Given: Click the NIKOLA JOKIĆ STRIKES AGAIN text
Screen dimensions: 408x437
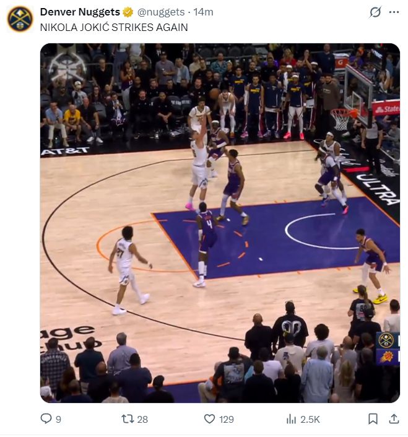Looking at the screenshot, I should (x=114, y=28).
